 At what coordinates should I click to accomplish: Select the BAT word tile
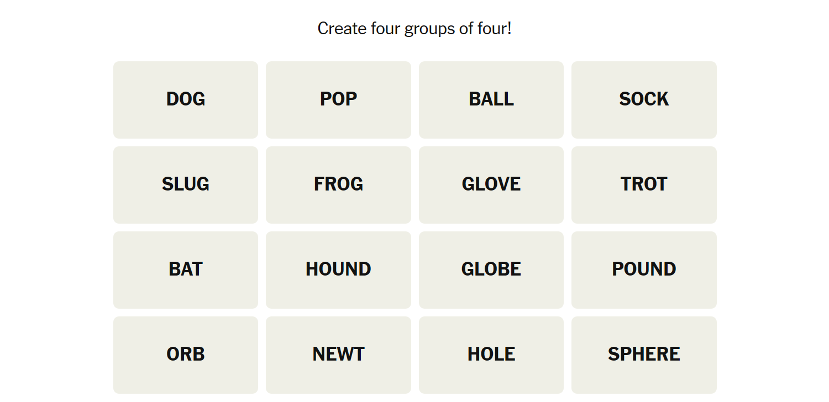186,269
